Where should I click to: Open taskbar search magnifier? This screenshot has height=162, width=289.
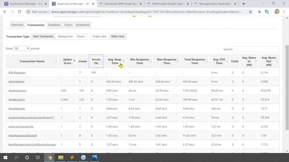coord(16,157)
